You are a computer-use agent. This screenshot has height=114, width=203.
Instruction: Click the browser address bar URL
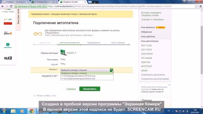click(x=110, y=6)
